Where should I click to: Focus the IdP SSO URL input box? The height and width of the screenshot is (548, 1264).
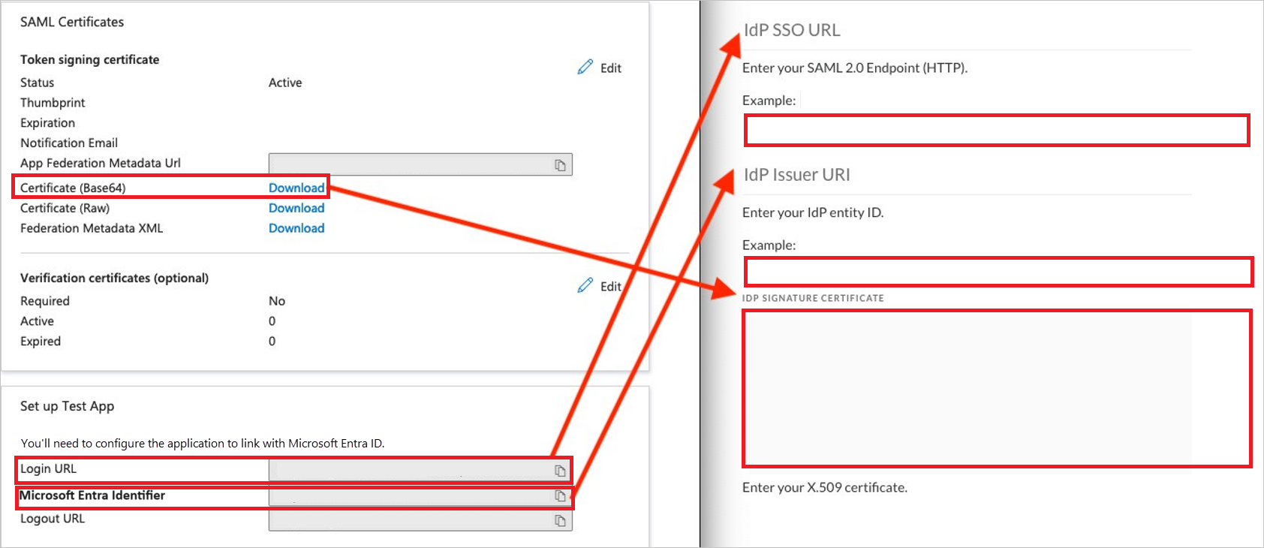997,130
